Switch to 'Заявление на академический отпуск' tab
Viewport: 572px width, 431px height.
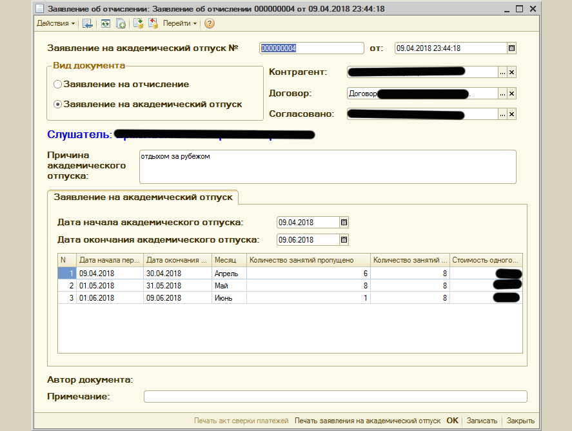point(144,196)
